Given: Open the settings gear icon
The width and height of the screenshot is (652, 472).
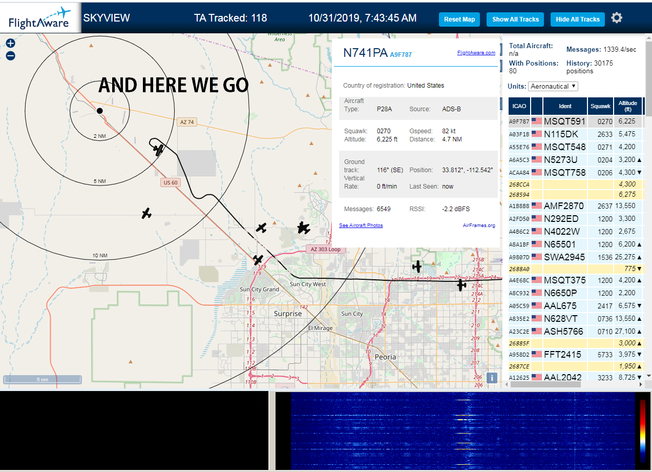Looking at the screenshot, I should (617, 18).
